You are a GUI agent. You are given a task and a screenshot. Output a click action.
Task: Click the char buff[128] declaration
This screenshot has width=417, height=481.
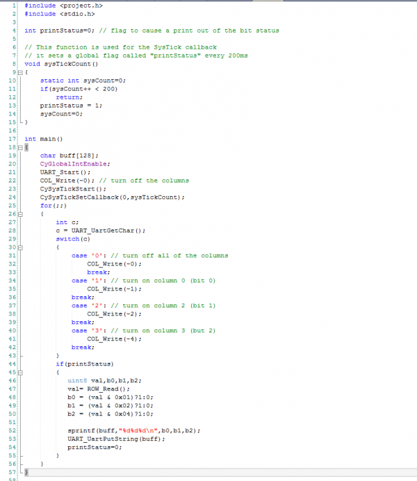69,156
